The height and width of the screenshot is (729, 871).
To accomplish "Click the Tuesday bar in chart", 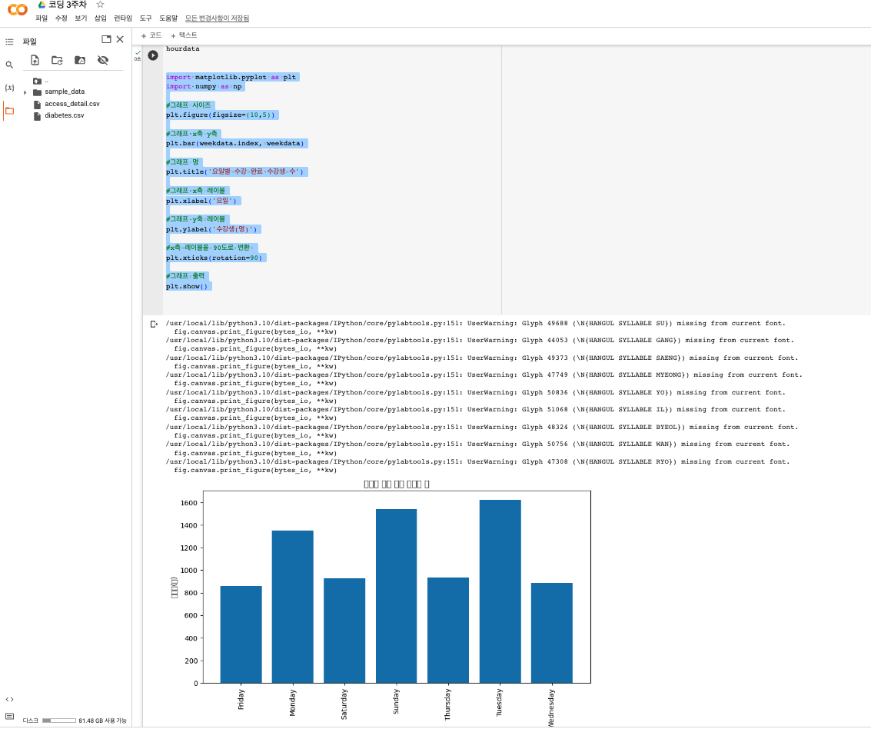I will tap(500, 591).
